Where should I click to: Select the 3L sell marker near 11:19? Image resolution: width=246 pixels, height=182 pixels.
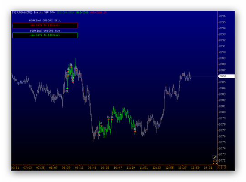[135, 131]
